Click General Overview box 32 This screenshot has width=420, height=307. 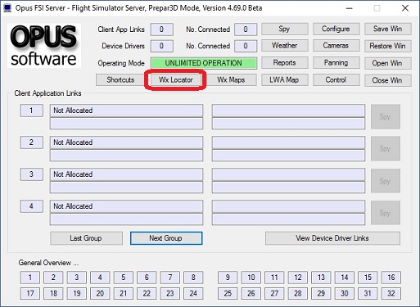pos(391,294)
